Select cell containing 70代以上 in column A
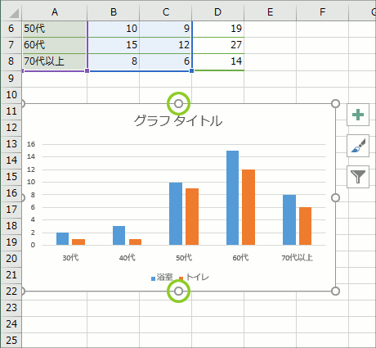The image size is (376, 348). tap(55, 61)
